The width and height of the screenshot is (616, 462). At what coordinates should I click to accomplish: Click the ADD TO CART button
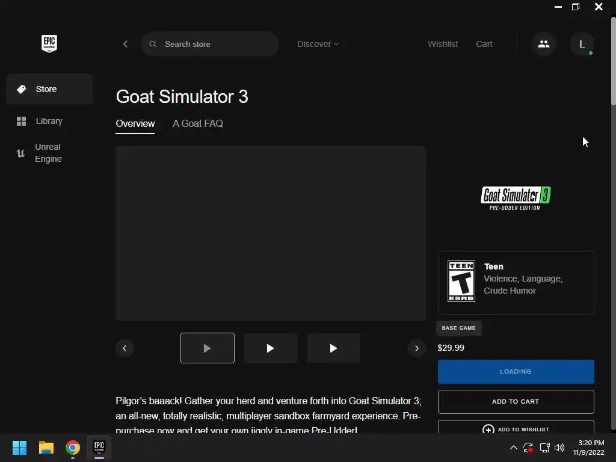point(516,401)
